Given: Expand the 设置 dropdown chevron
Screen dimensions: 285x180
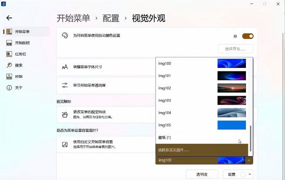Looking at the screenshot, I should pos(250,174).
